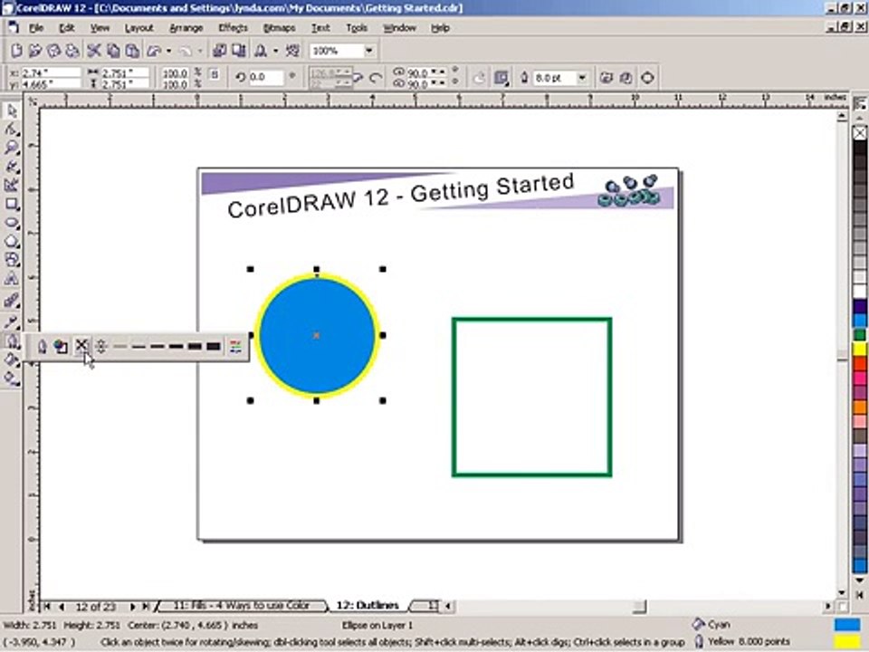Open the Arrange menu
Screen dimensions: 869x652
pos(186,28)
